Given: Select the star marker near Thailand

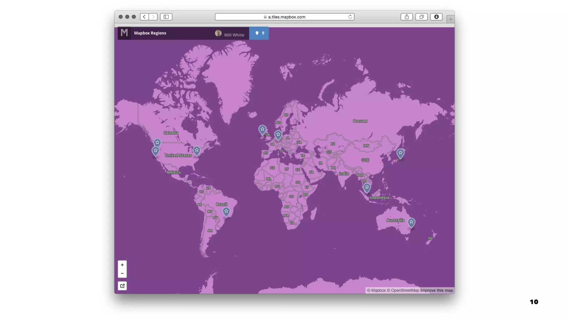Looking at the screenshot, I should [367, 187].
